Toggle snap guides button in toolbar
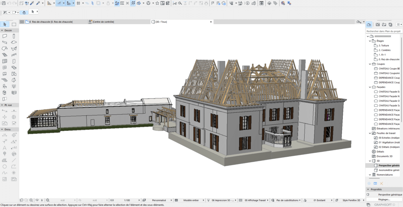 click(x=68, y=3)
